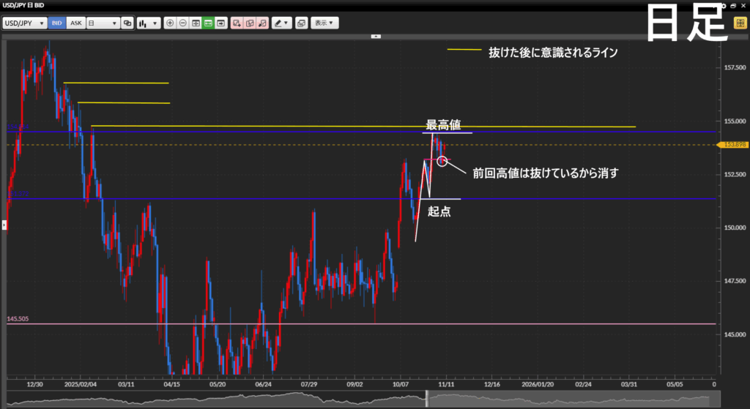The image size is (750, 409).
Task: Click the 145.505 pink horizontal price line
Action: coord(366,323)
